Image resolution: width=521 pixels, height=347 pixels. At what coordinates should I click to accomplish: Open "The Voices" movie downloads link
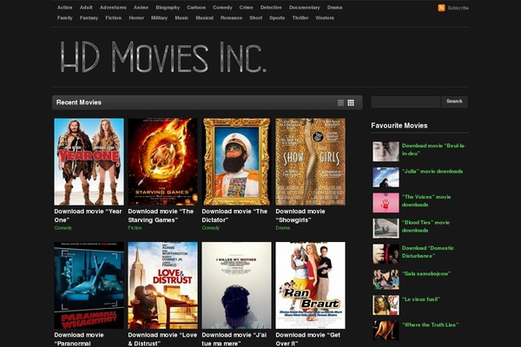[426, 200]
